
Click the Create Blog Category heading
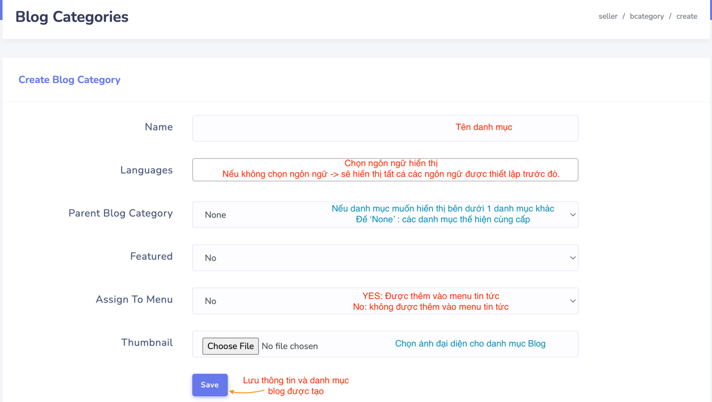(69, 80)
